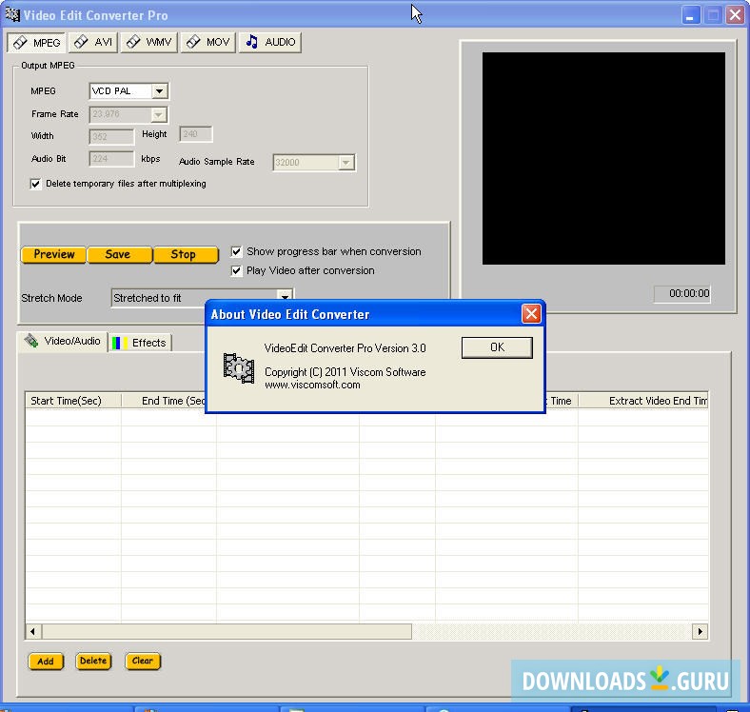750x712 pixels.
Task: Click the film strip icon on MPEG tab
Action: pyautogui.click(x=20, y=43)
